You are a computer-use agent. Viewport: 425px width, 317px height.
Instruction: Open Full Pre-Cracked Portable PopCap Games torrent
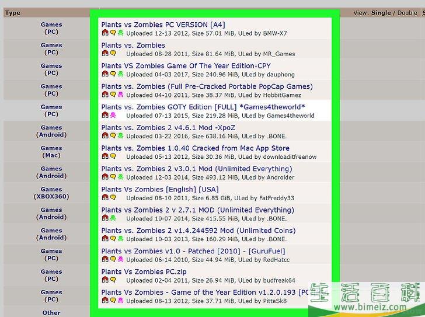[x=207, y=86]
